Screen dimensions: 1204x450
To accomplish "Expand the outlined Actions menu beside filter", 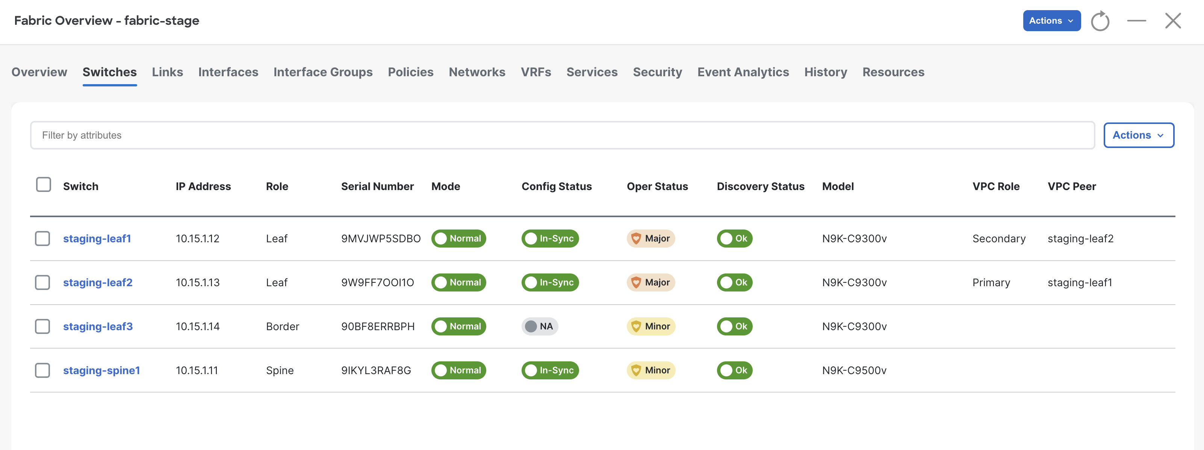I will click(1139, 136).
